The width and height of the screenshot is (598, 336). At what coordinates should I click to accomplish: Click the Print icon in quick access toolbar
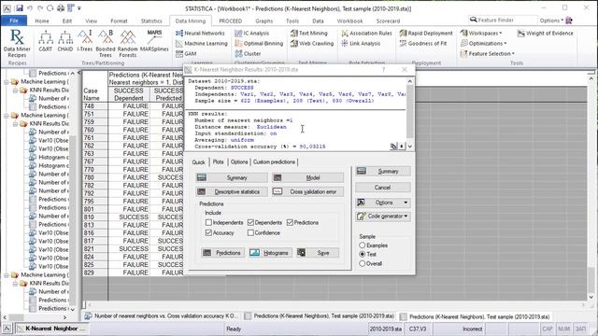[60, 8]
